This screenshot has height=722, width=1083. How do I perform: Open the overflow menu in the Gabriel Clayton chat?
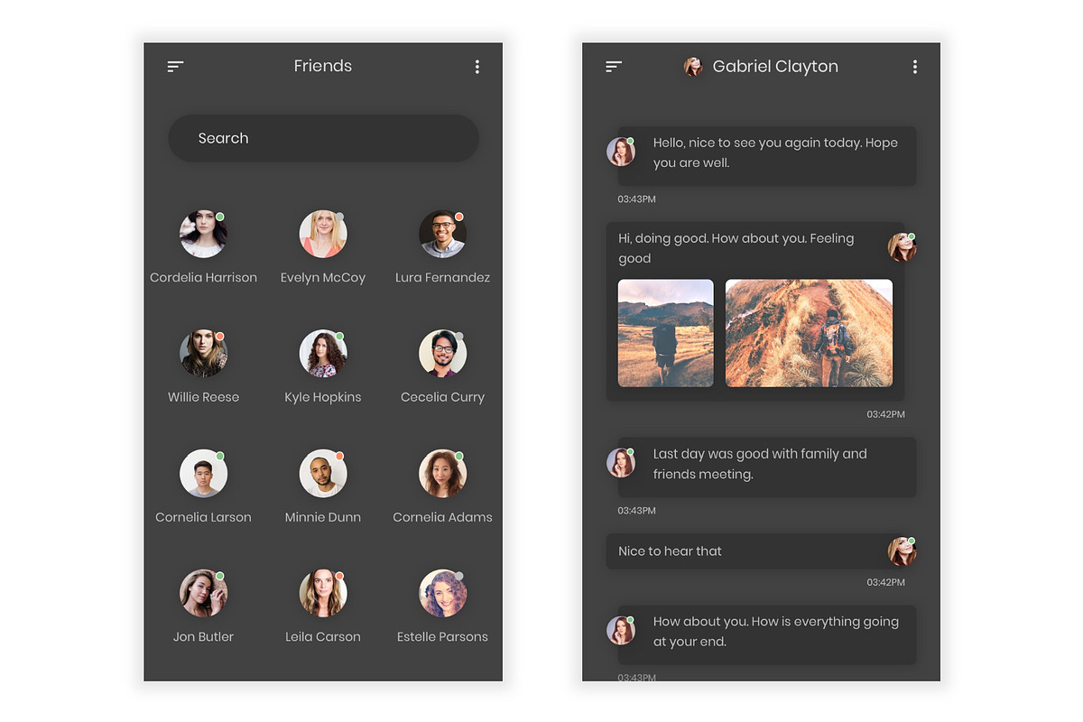pyautogui.click(x=914, y=66)
